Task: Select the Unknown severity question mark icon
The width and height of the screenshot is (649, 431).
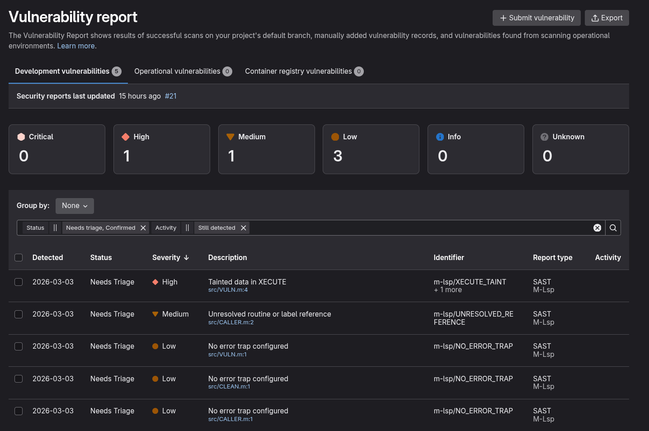Action: 544,137
